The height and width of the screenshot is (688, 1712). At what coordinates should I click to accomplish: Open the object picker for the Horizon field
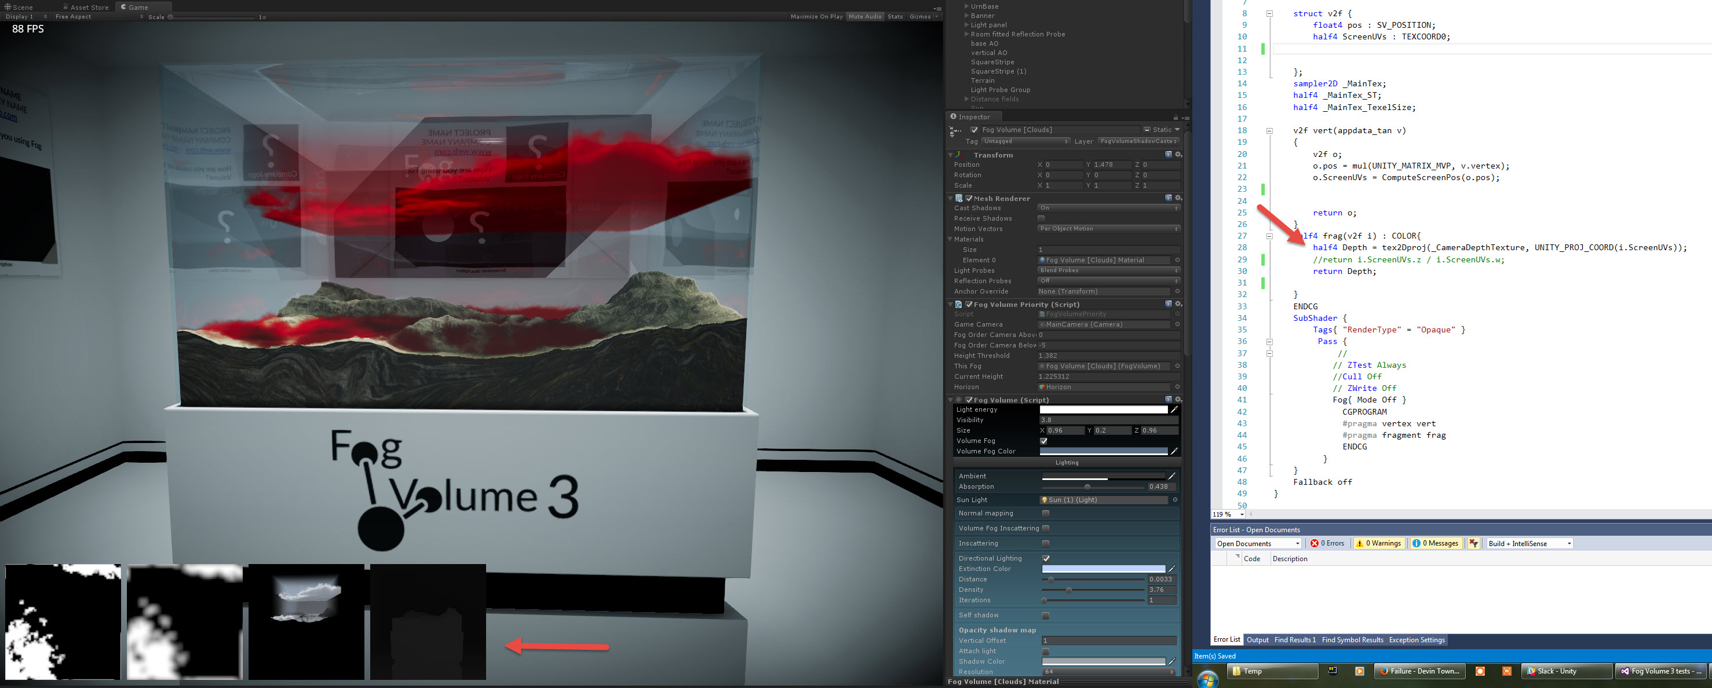click(x=1176, y=387)
